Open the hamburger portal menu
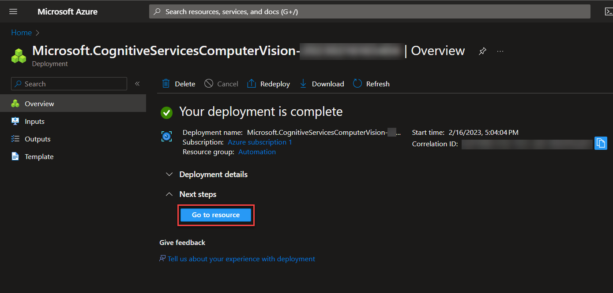 (x=13, y=11)
